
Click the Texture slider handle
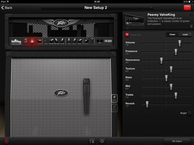click(171, 69)
